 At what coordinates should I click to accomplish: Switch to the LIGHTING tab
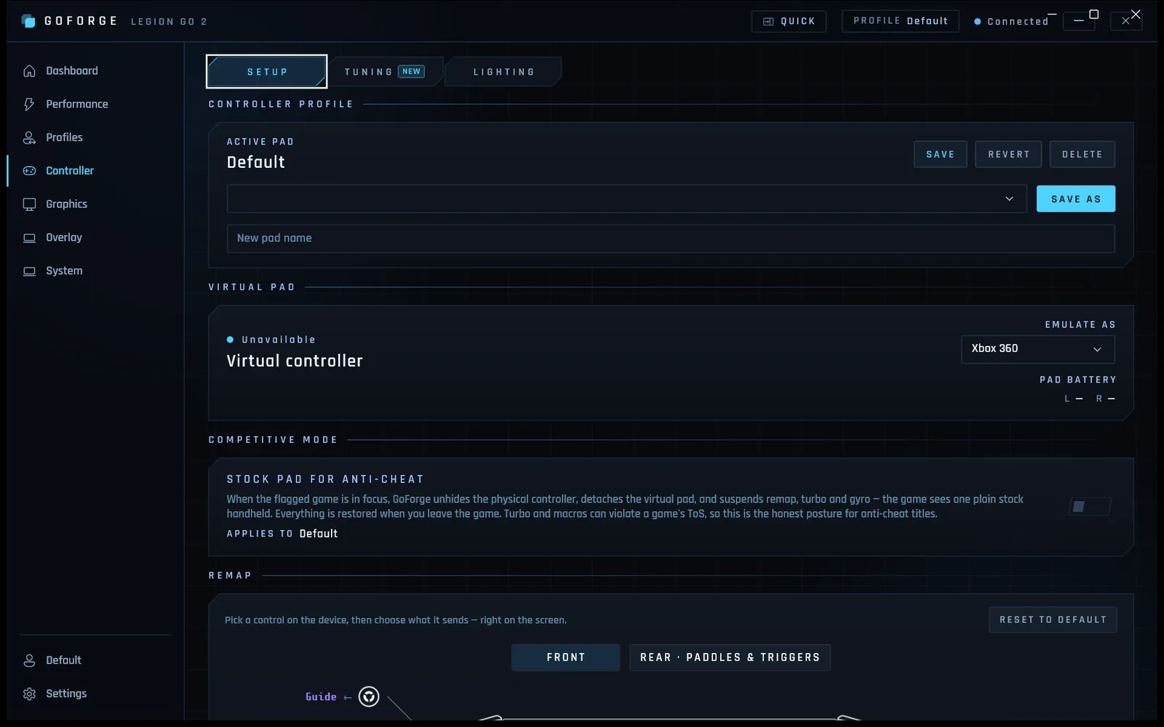pos(503,71)
